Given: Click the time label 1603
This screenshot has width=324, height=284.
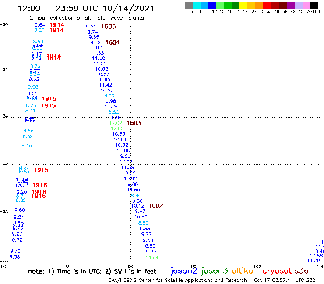Looking at the screenshot, I should click(134, 123).
